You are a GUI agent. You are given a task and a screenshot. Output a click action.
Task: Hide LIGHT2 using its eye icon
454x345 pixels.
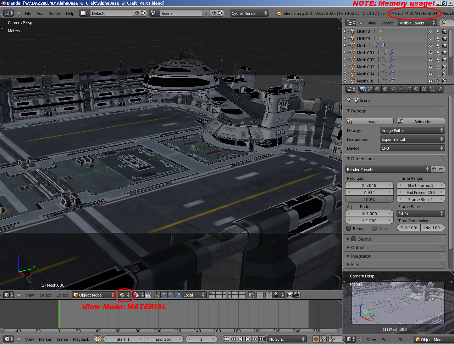click(x=431, y=31)
